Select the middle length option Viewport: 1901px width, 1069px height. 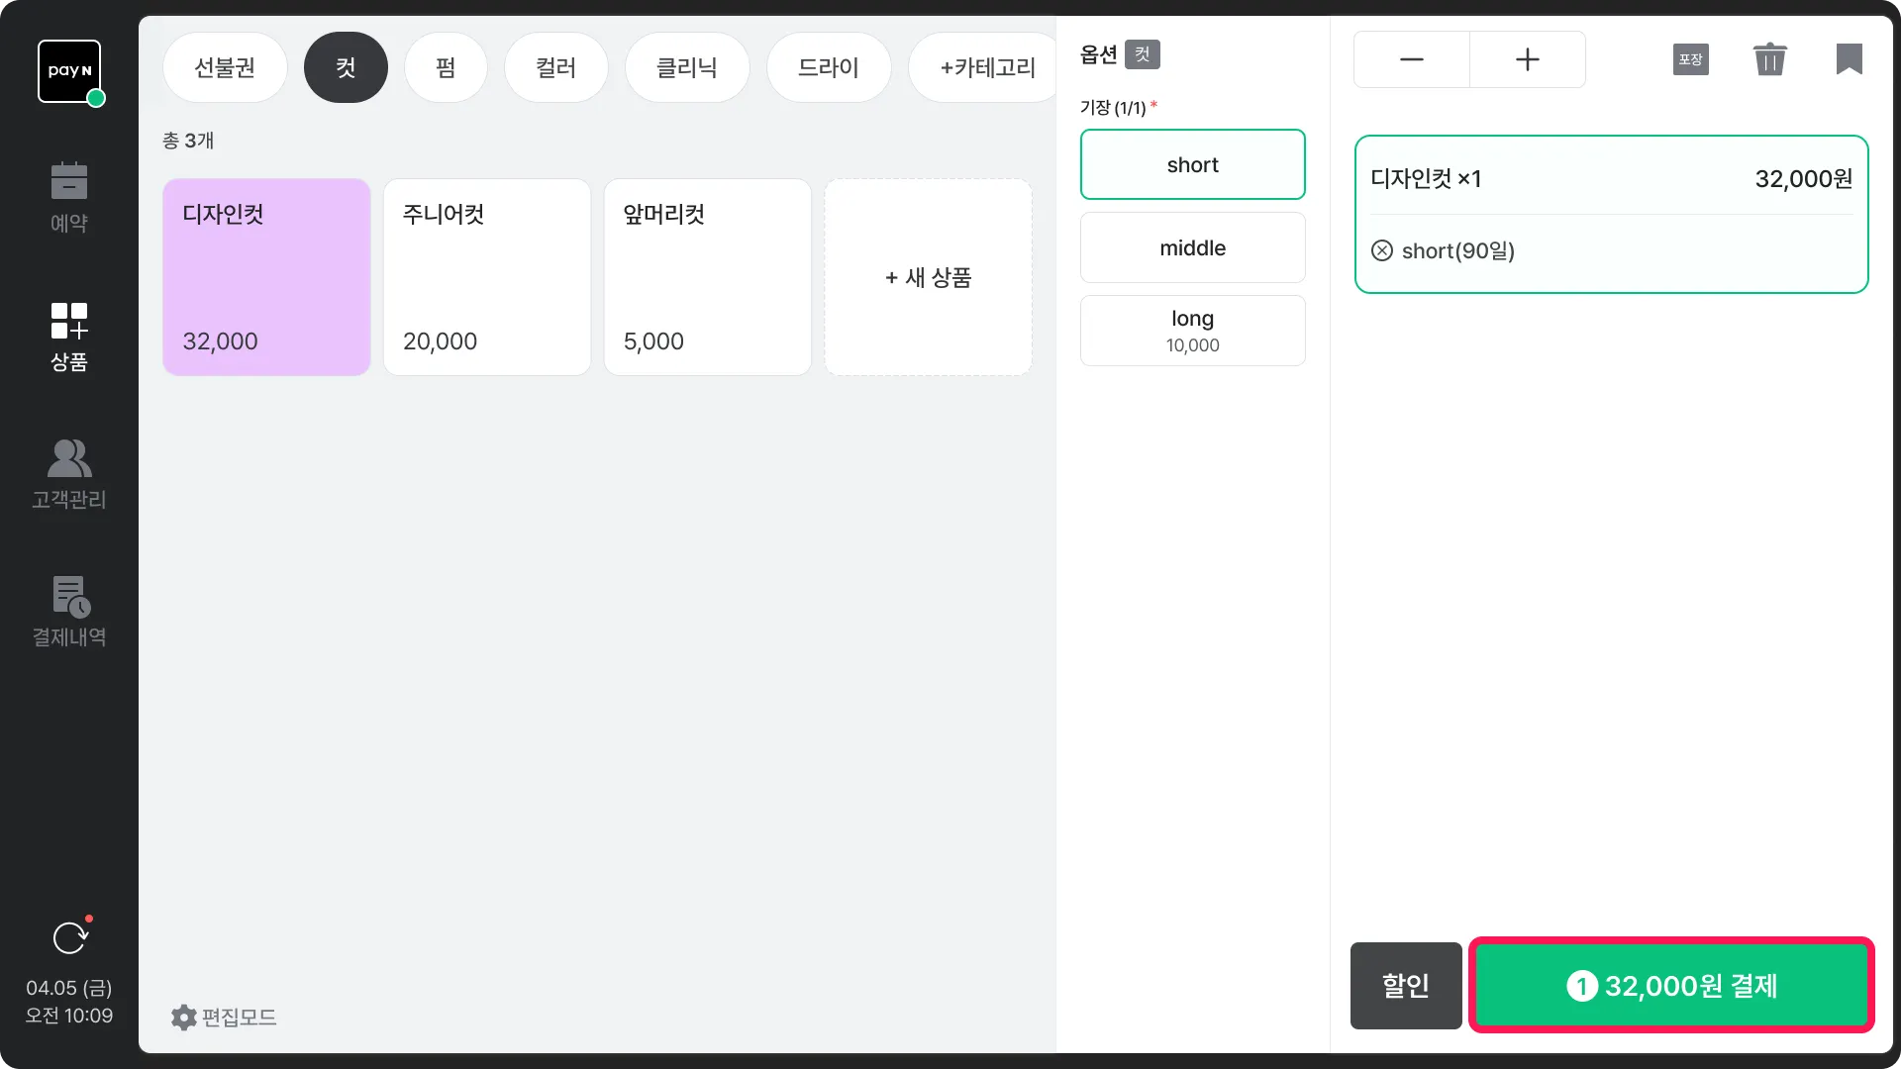click(x=1192, y=247)
